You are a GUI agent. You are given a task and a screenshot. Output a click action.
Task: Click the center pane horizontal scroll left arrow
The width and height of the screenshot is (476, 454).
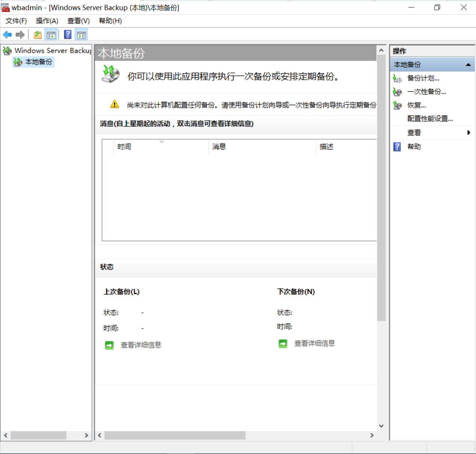(x=100, y=435)
